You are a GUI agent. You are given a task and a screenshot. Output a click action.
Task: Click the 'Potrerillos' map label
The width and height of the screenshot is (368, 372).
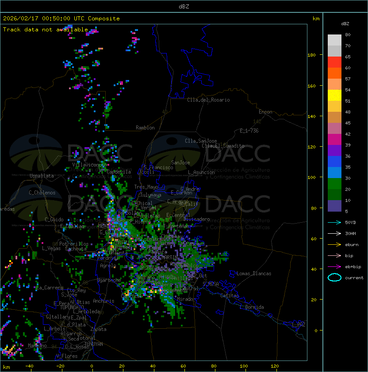(74, 244)
